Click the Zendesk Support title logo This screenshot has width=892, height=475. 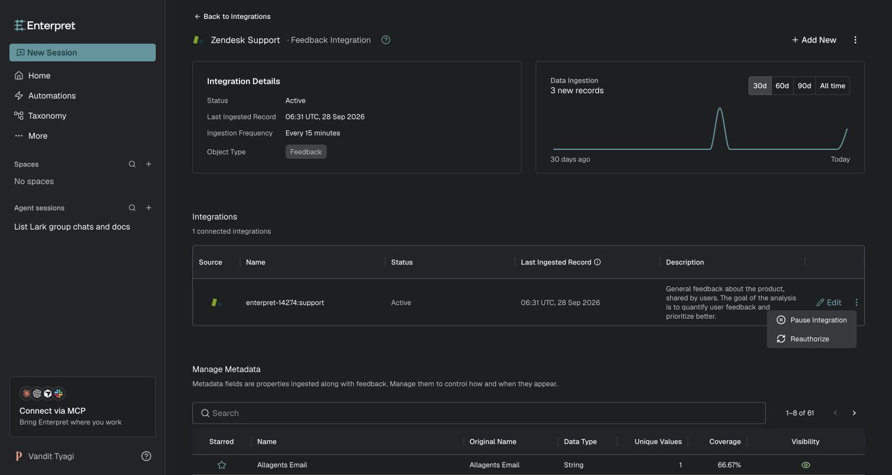(198, 40)
